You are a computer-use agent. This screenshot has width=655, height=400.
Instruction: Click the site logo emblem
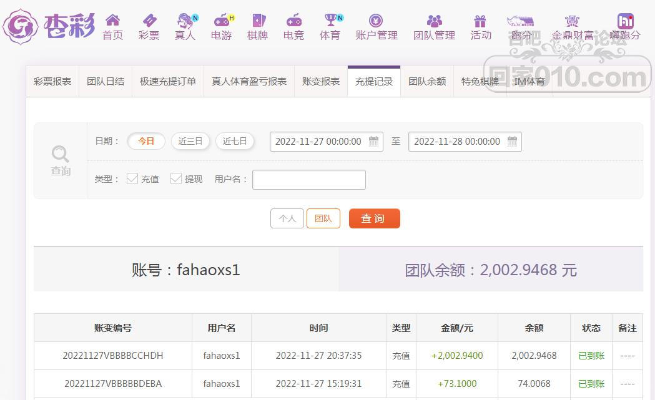pos(20,27)
